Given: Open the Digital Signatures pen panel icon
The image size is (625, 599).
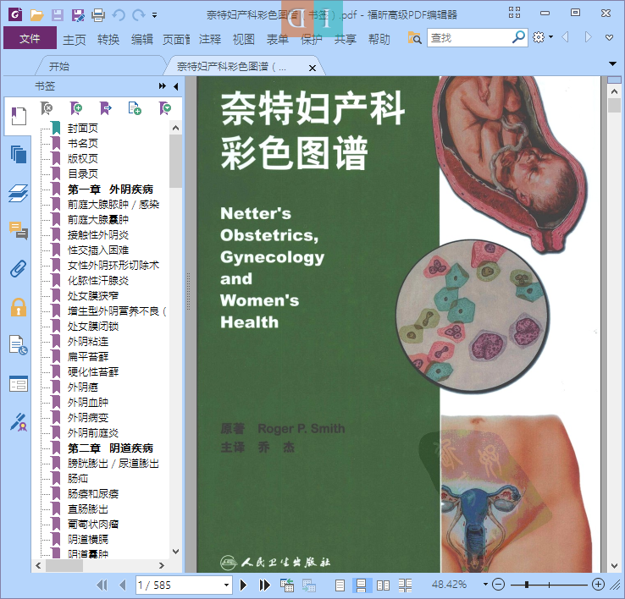Looking at the screenshot, I should (19, 422).
